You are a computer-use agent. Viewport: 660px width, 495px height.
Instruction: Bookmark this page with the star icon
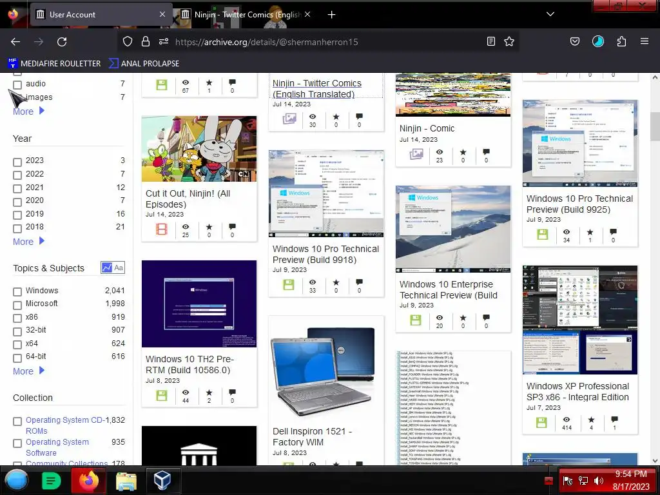click(509, 41)
